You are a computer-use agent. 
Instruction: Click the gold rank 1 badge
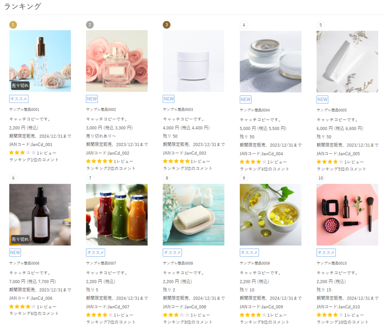[13, 25]
